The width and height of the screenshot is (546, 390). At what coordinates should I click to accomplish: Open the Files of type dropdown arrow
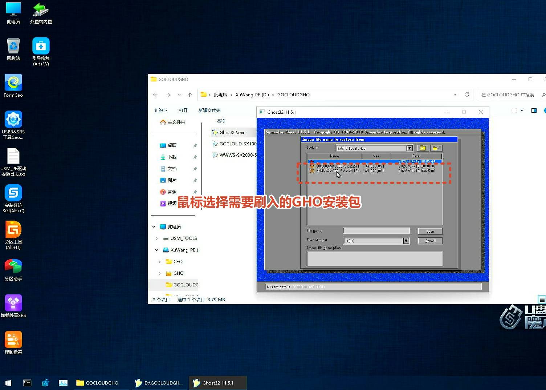[x=406, y=241]
